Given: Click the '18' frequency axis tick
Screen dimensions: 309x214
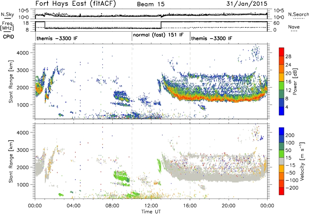Looking at the screenshot, I should tap(26, 23).
